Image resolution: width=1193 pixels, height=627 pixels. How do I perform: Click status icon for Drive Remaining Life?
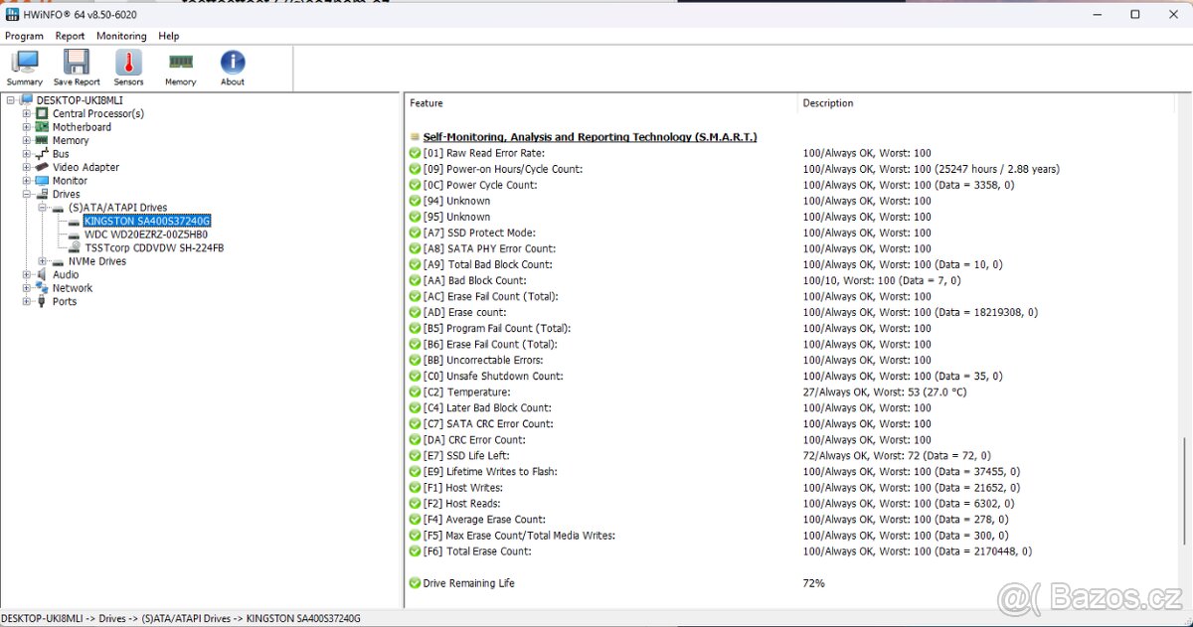click(x=415, y=582)
